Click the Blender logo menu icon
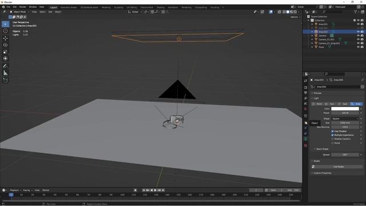366x206 pixels. click(x=3, y=7)
